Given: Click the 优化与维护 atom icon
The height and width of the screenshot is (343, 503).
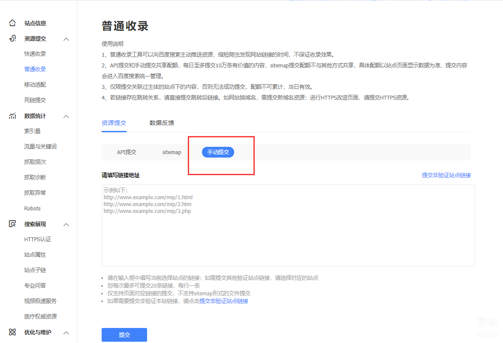Looking at the screenshot, I should 12,332.
